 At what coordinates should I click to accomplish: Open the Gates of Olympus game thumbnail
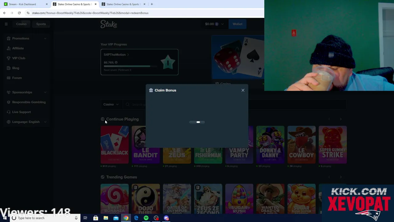(x=177, y=199)
